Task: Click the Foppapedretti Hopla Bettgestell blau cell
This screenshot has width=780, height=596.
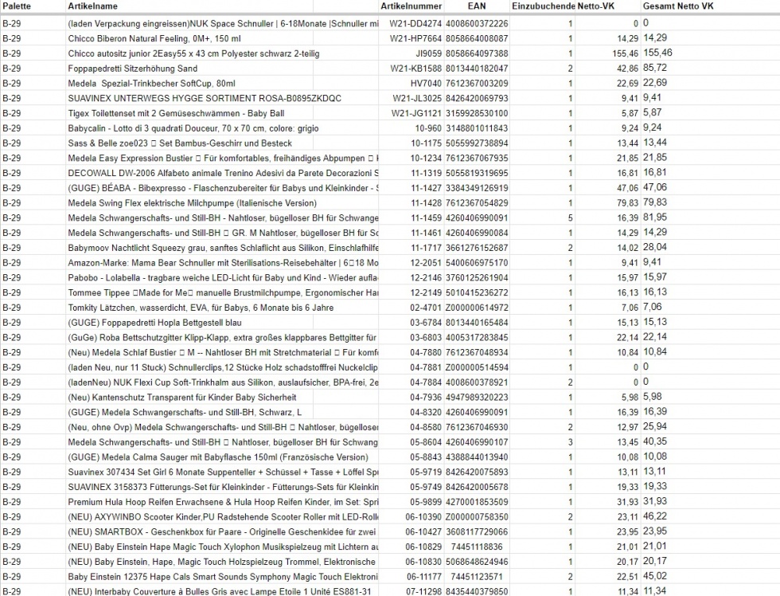Action: tap(154, 322)
